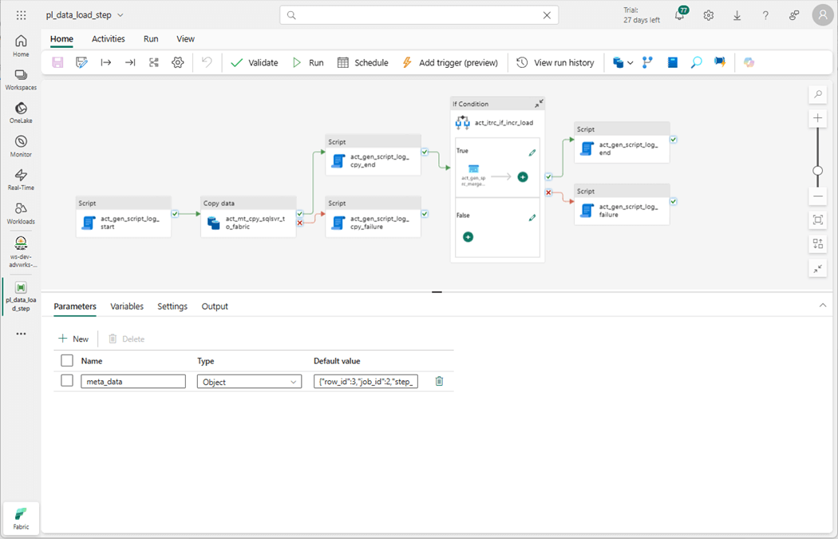838x539 pixels.
Task: Add activity in the True branch
Action: click(x=523, y=177)
